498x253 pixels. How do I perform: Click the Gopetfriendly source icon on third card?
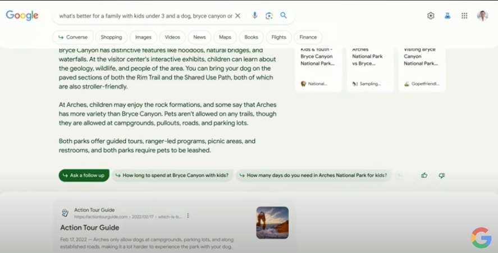406,84
